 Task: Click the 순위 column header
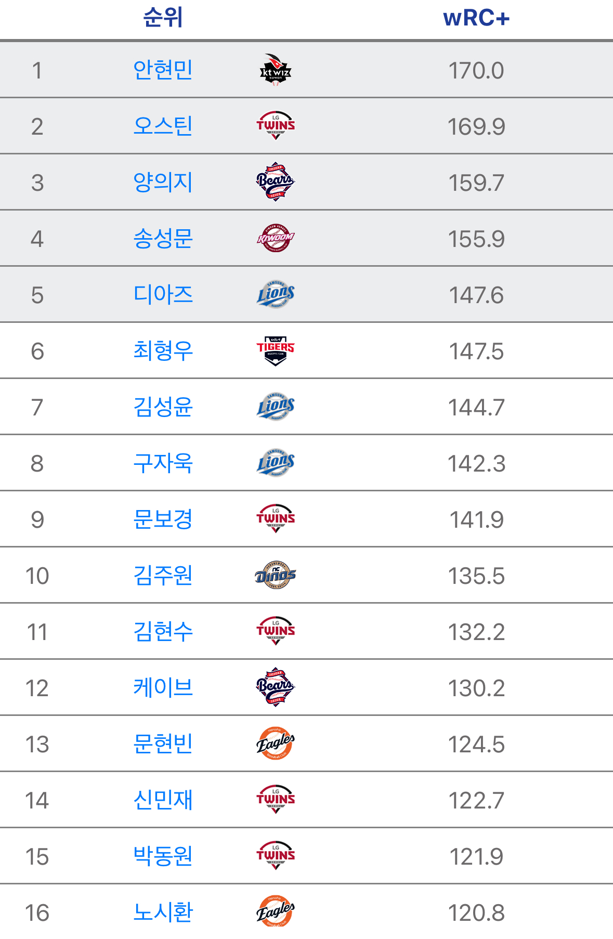[163, 17]
